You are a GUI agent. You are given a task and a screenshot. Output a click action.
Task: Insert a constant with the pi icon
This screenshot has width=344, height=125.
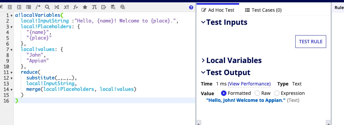point(94,7)
